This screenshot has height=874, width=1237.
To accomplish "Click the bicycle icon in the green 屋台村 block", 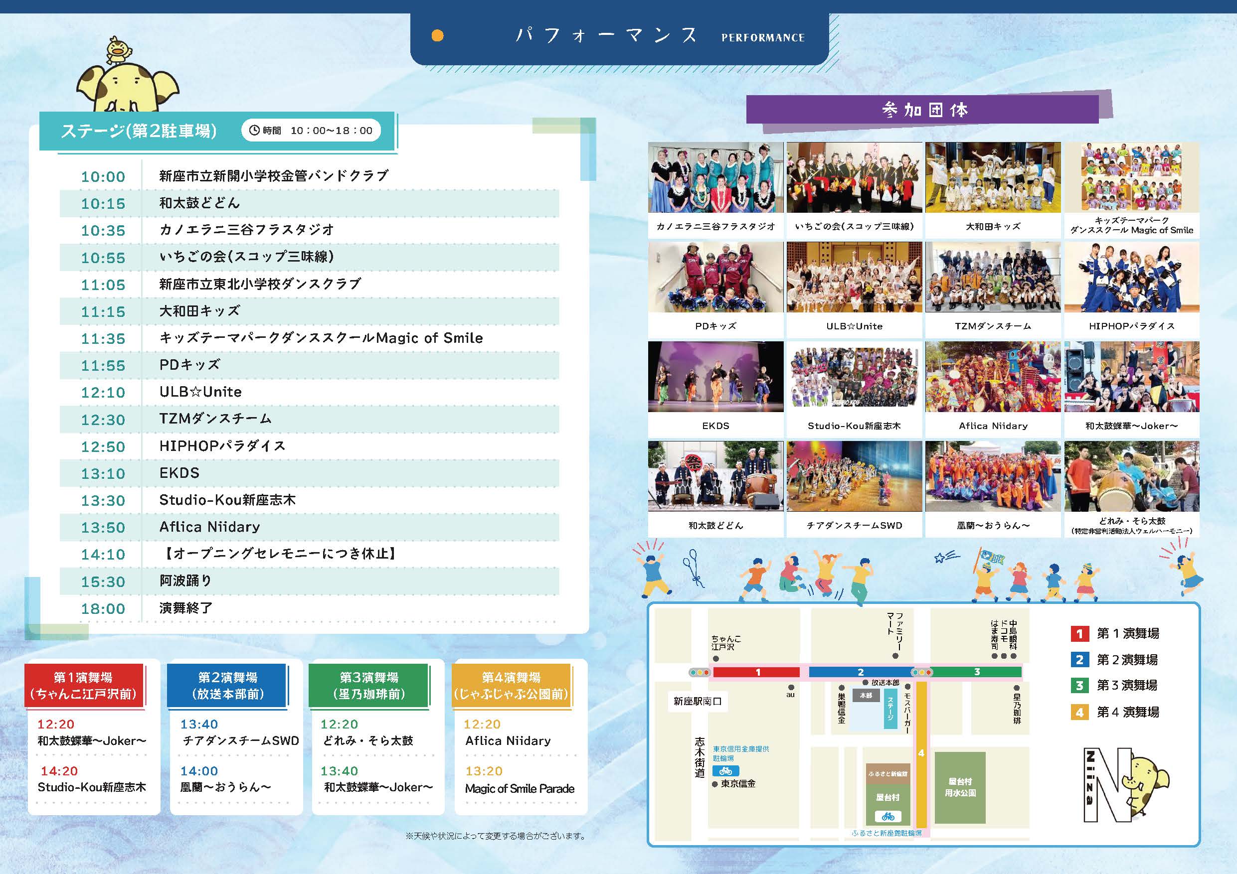I will coord(888,816).
